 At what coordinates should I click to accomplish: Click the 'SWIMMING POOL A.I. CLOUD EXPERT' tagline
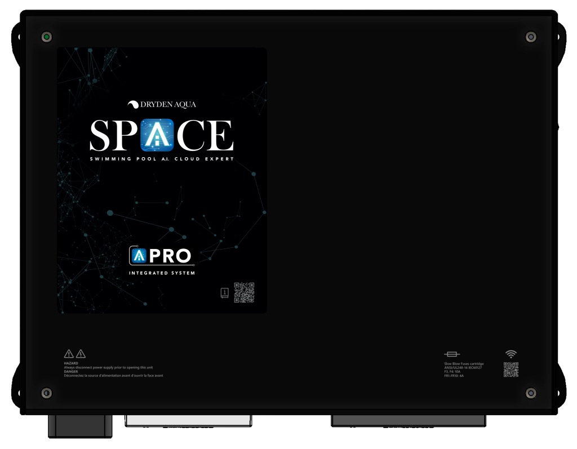[162, 159]
